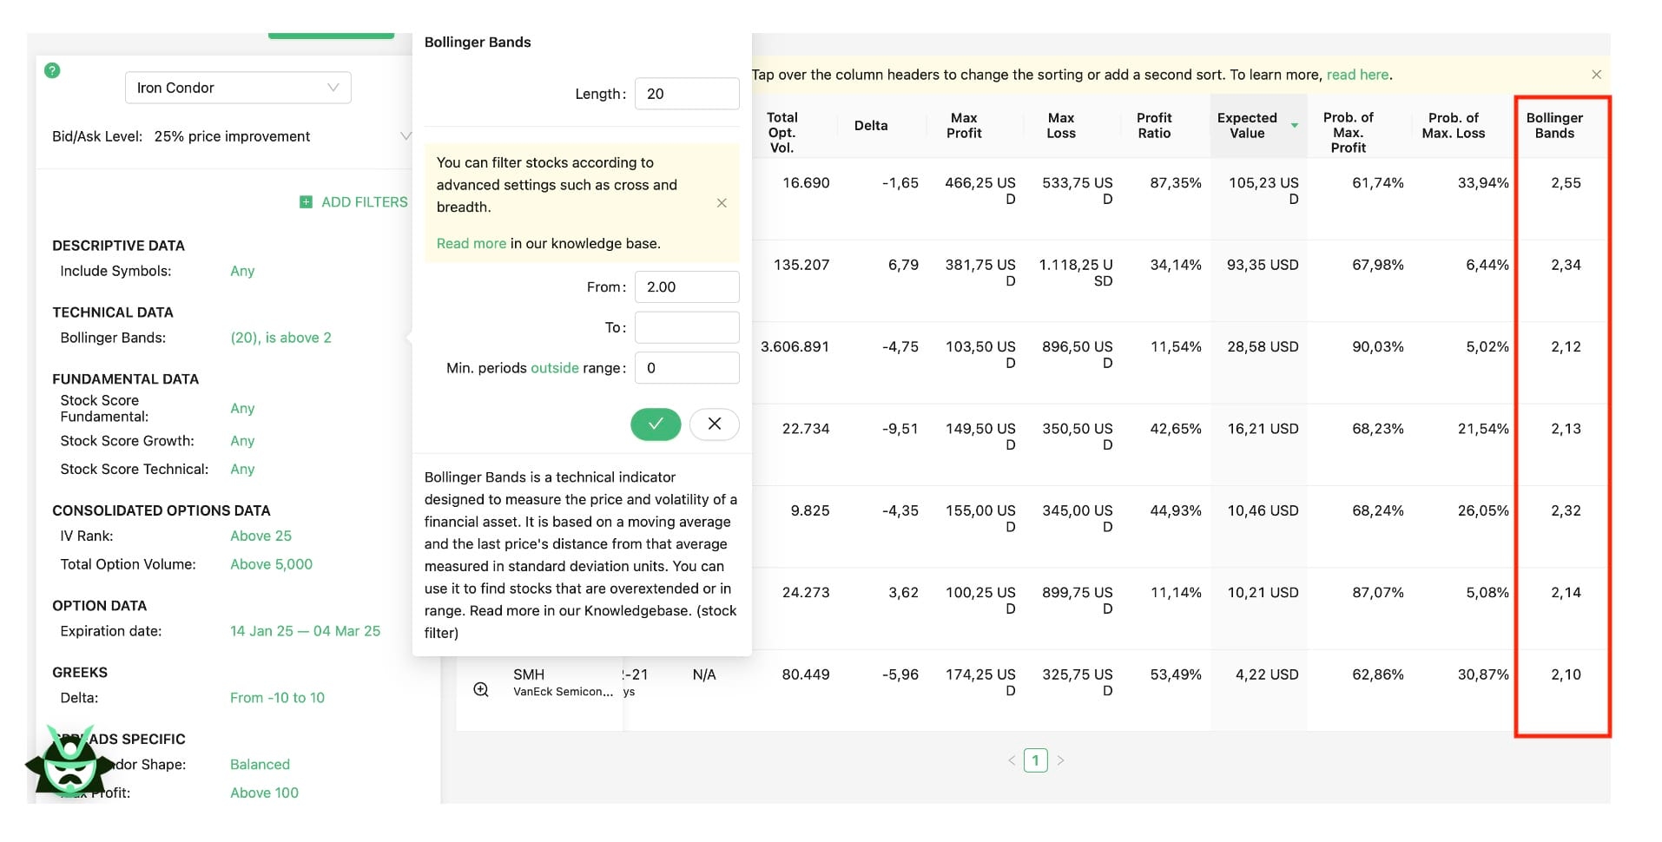Screen dimensions: 1662x842
Task: Edit IV Rank filter 'Above 25'
Action: pos(261,536)
